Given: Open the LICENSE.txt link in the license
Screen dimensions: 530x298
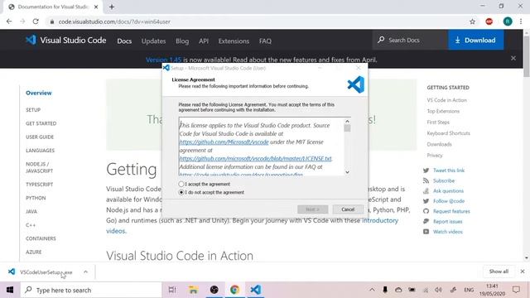Looking at the screenshot, I should (x=256, y=158).
